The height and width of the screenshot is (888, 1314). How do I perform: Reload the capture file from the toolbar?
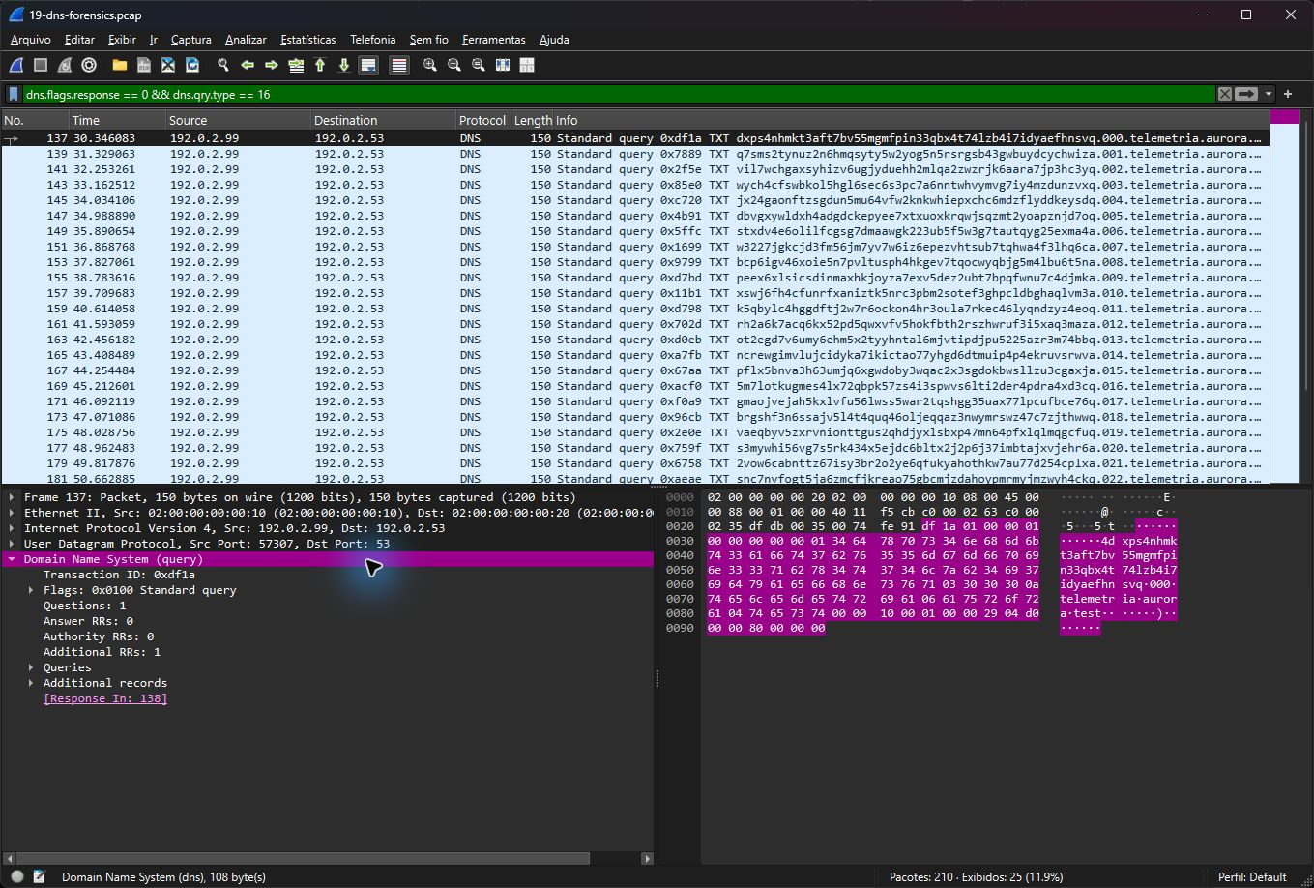point(192,65)
